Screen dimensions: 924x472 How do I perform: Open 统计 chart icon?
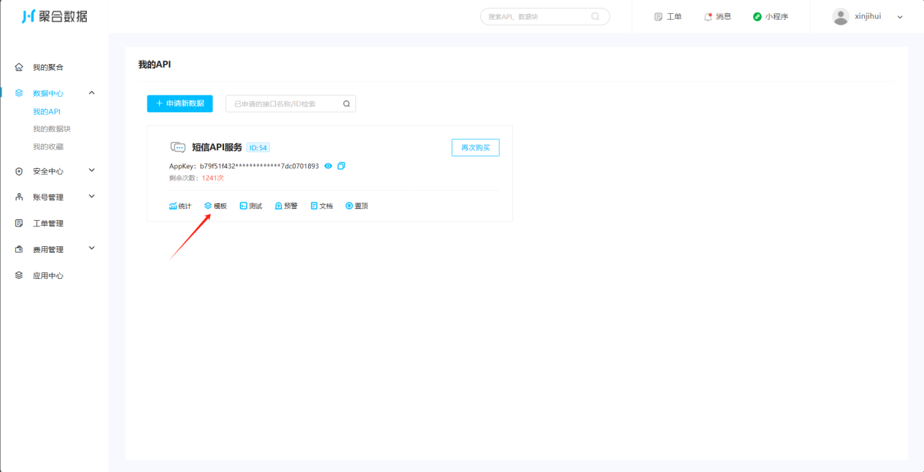pos(173,206)
